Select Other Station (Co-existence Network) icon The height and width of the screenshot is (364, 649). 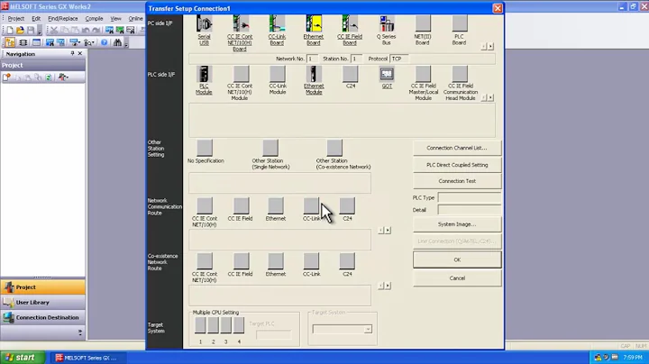click(x=334, y=148)
